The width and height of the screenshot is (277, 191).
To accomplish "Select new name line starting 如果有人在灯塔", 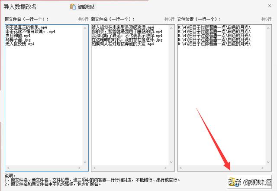I will pos(122,44).
